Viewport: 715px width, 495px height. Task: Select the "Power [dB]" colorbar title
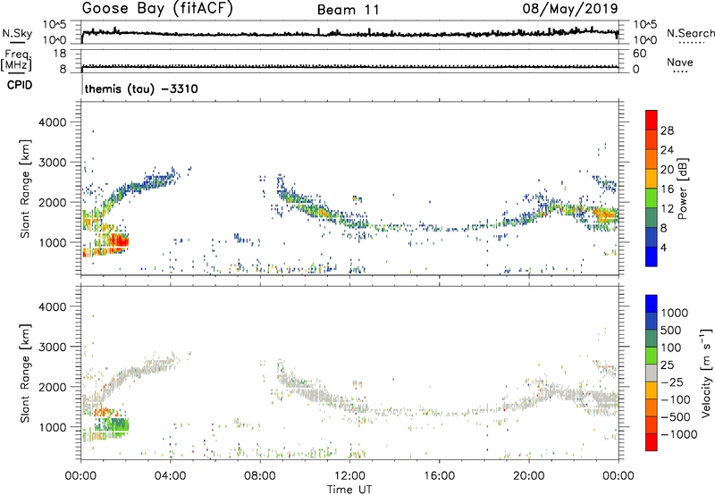(x=683, y=189)
